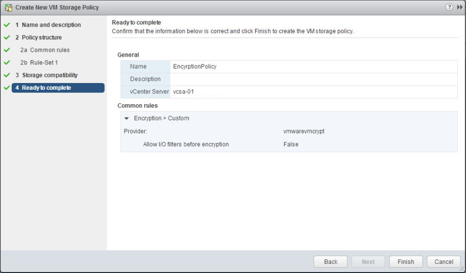Open step 2 Policy structure
466x273 pixels.
pos(39,38)
